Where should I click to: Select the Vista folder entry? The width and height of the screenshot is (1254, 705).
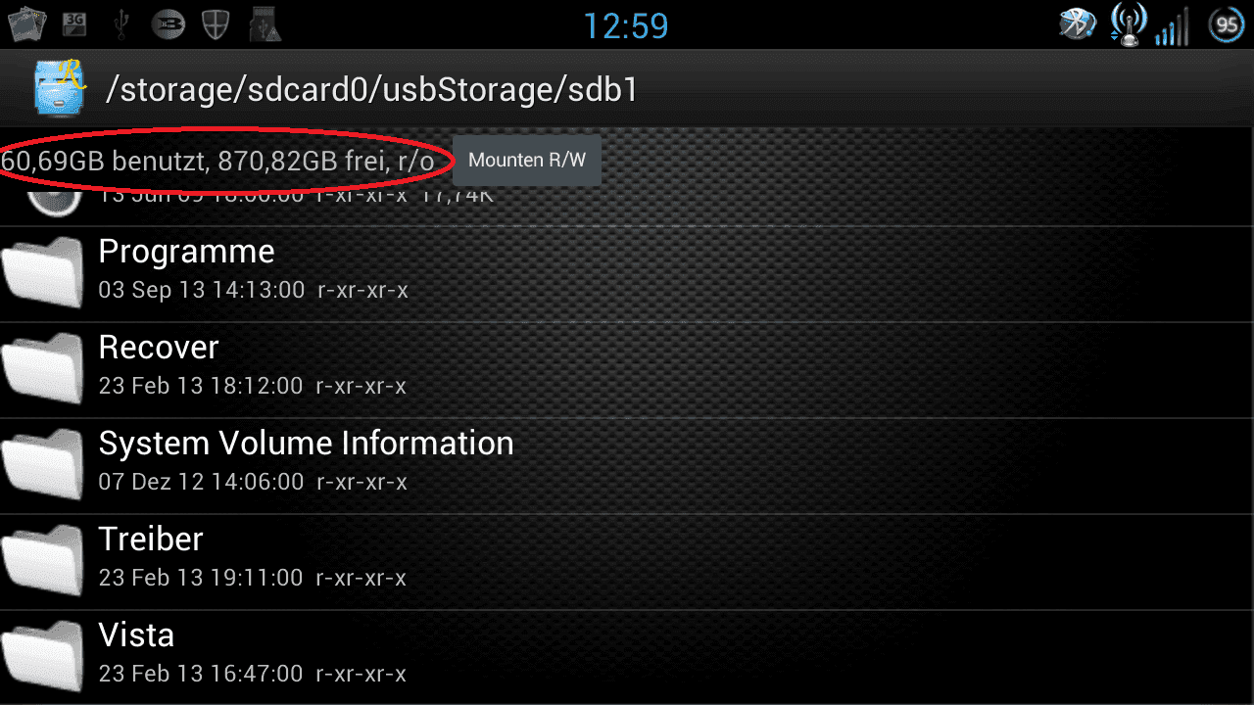627,657
